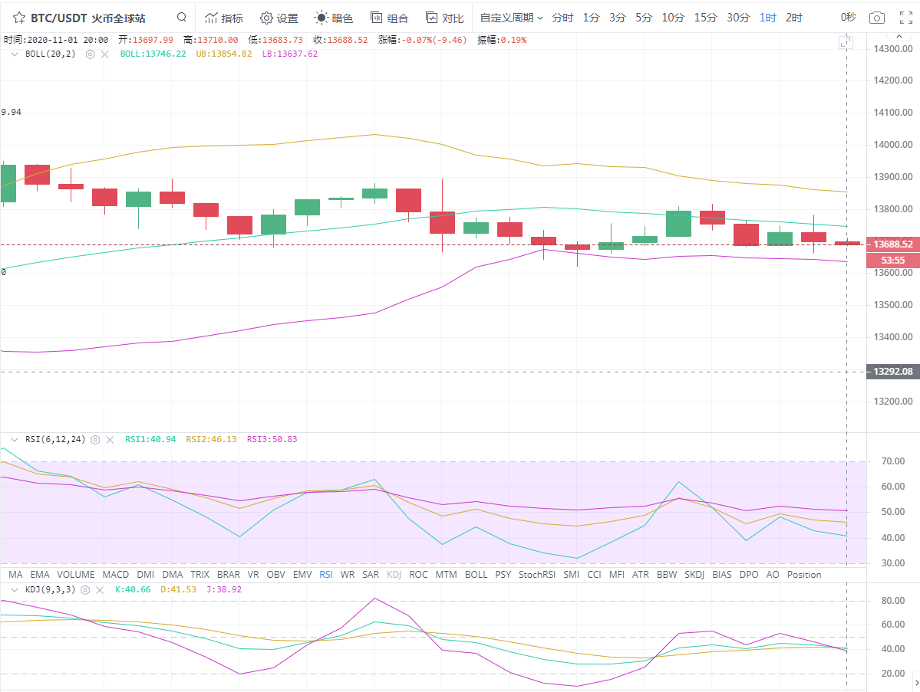This screenshot has width=920, height=692.
Task: Open the 指标 indicators panel
Action: click(x=223, y=18)
